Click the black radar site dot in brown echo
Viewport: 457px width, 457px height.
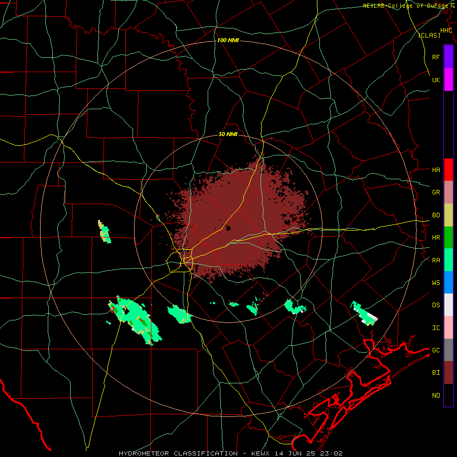pyautogui.click(x=228, y=228)
